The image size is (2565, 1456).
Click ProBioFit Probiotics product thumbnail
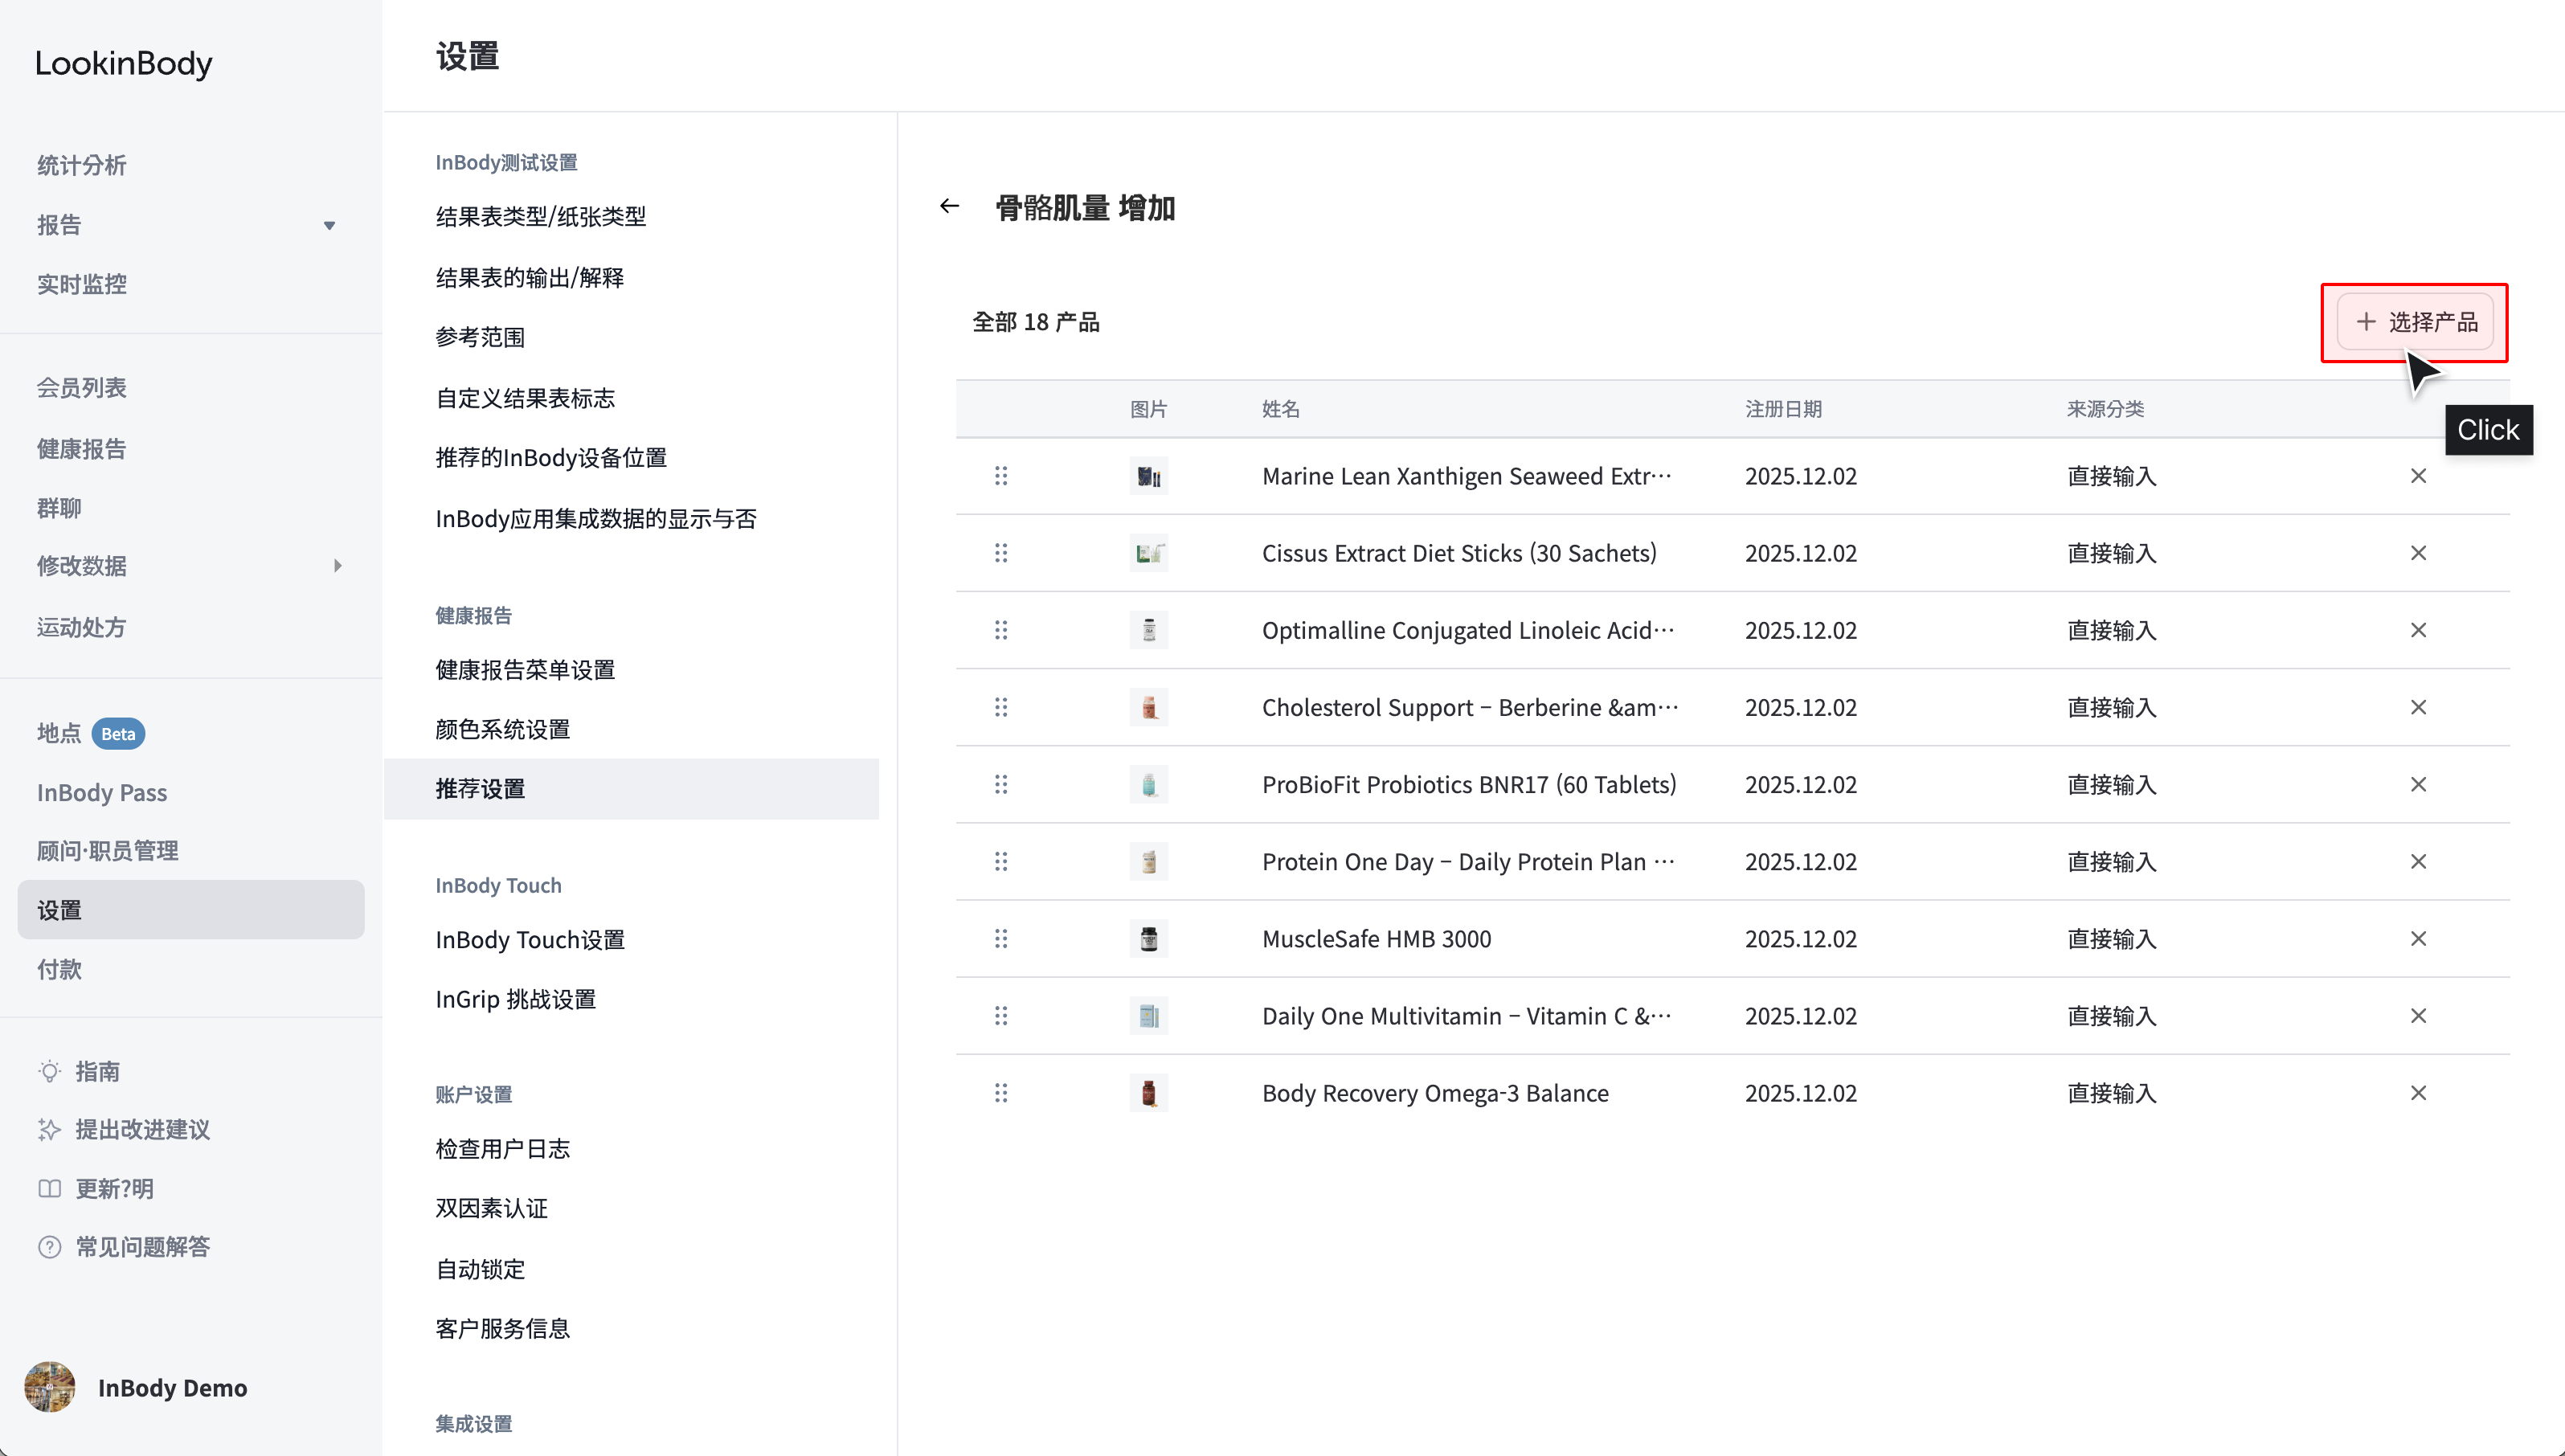pyautogui.click(x=1148, y=785)
